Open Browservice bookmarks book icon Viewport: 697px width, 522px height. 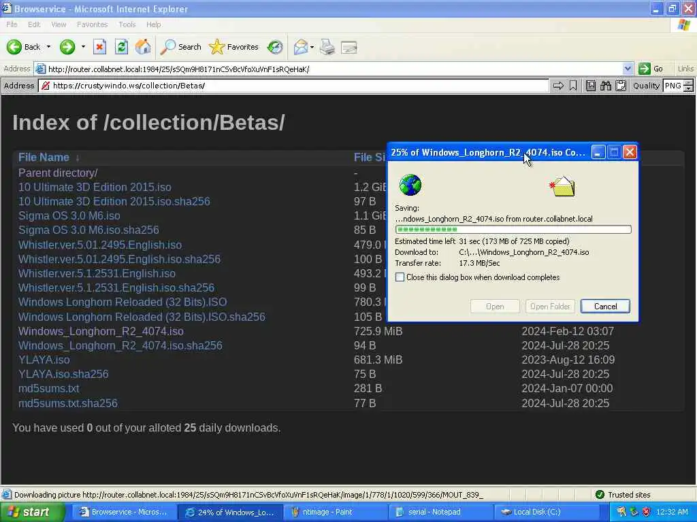coord(591,86)
